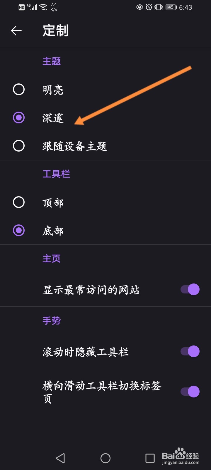Tap the alarm clock status icon
Viewport: 211px width, 470px height.
tap(149, 7)
